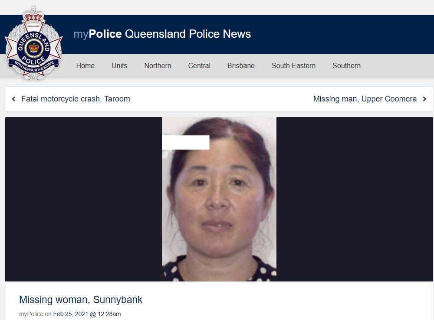Click the dark panel right of the photo
The image size is (434, 320).
[x=355, y=199]
